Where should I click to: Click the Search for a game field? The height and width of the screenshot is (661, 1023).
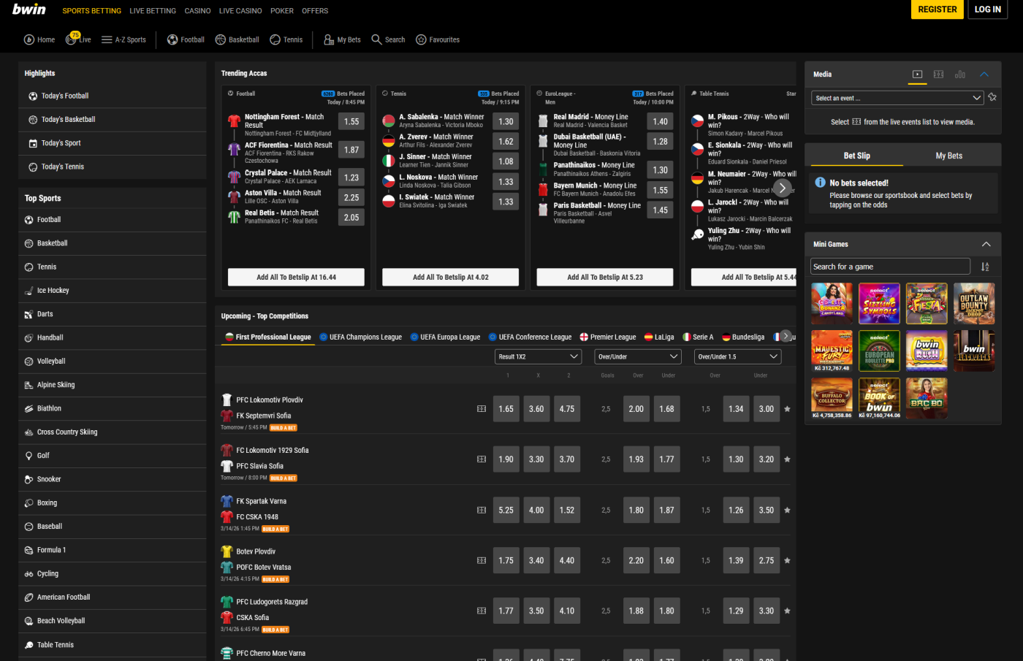click(890, 267)
